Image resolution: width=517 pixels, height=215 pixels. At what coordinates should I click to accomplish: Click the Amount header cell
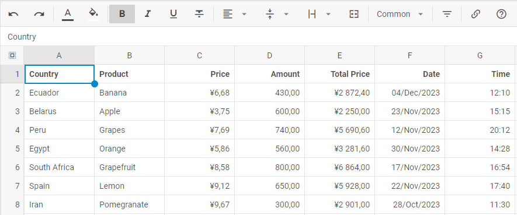point(270,74)
